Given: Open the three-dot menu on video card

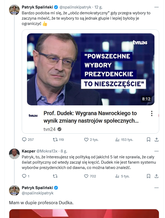Looking at the screenshot, I should (152, 114).
